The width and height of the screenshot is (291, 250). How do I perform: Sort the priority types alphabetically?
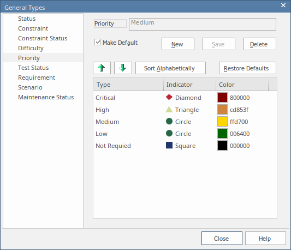(170, 68)
